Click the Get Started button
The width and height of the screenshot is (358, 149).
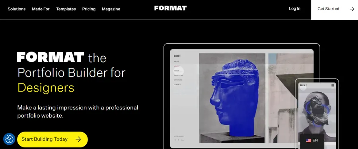click(335, 10)
